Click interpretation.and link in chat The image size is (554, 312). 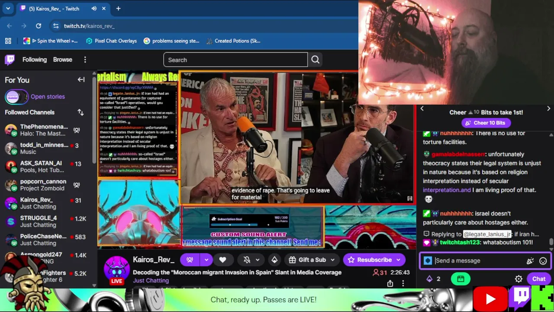447,190
